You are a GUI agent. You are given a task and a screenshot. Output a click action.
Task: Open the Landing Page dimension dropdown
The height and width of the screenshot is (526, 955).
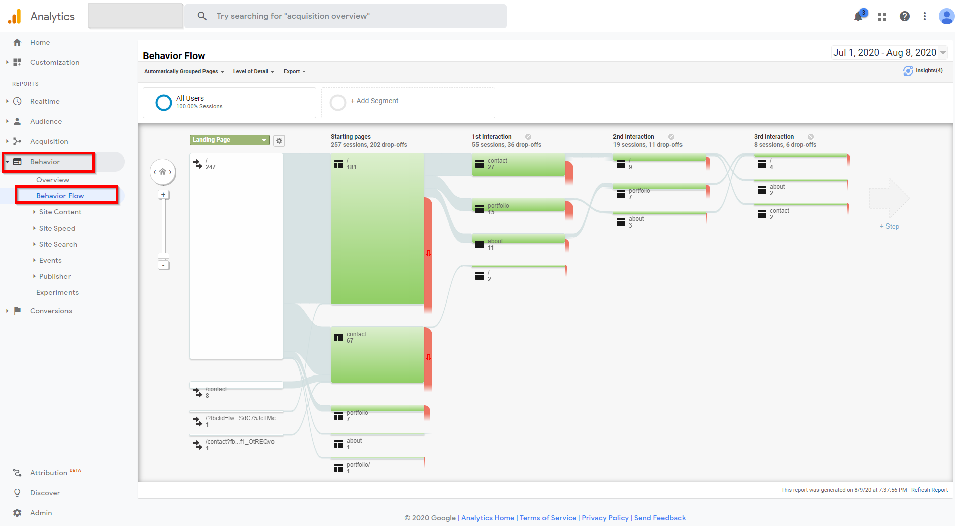pyautogui.click(x=229, y=140)
